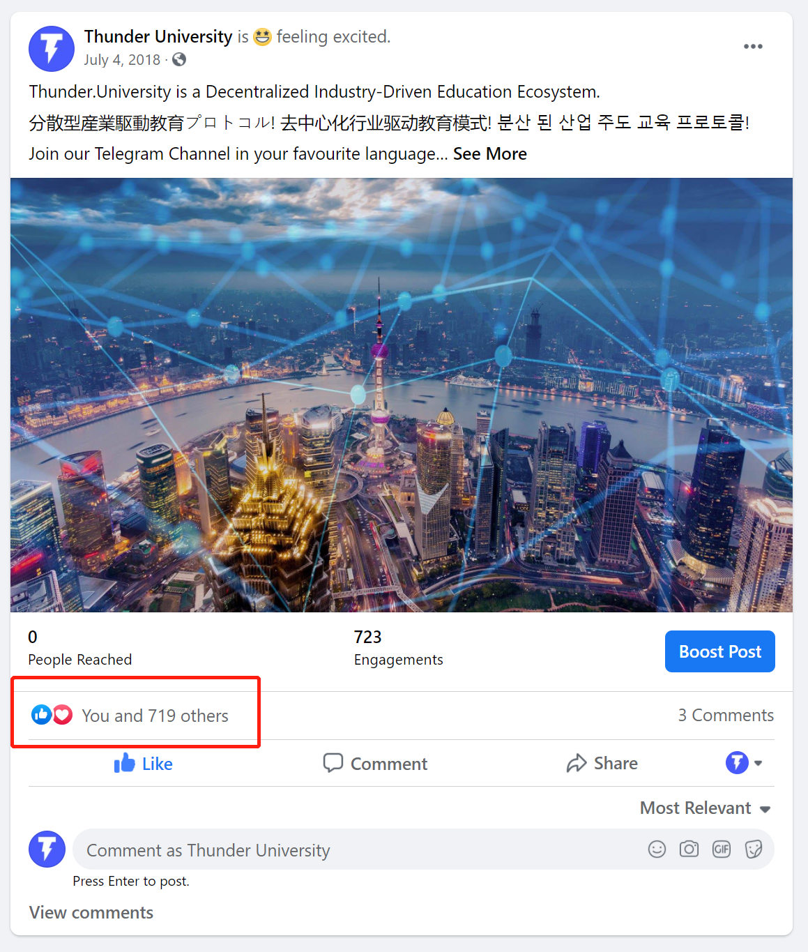808x952 pixels.
Task: Click the blue thumbs-up reaction icon
Action: [41, 715]
